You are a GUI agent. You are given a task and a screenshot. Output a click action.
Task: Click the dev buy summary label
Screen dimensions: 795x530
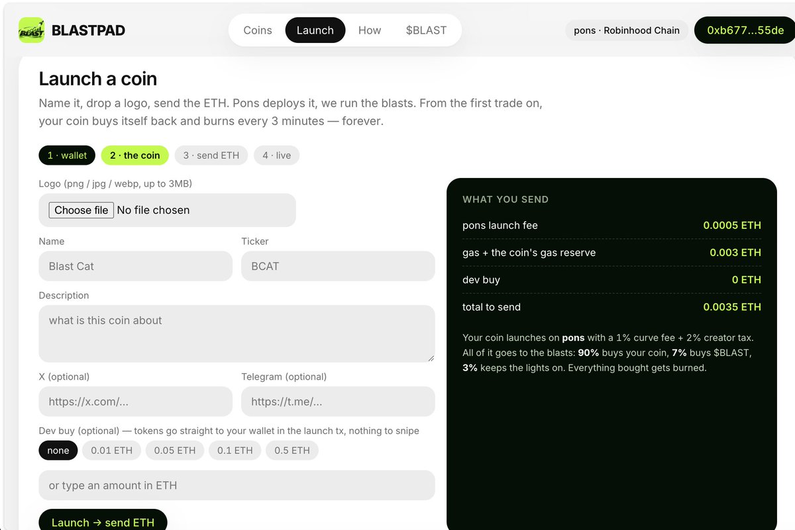pyautogui.click(x=481, y=280)
